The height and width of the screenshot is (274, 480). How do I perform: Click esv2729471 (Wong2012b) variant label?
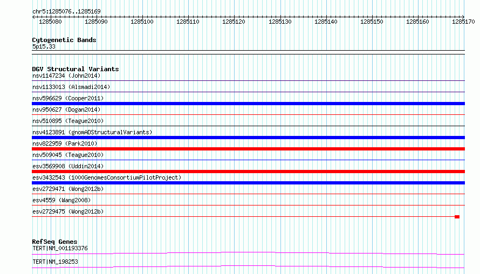pos(68,189)
